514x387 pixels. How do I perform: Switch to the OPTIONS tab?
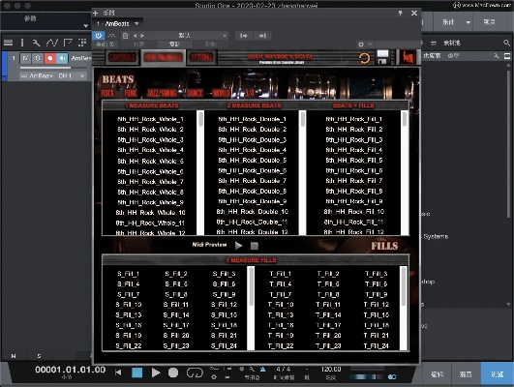tap(201, 58)
